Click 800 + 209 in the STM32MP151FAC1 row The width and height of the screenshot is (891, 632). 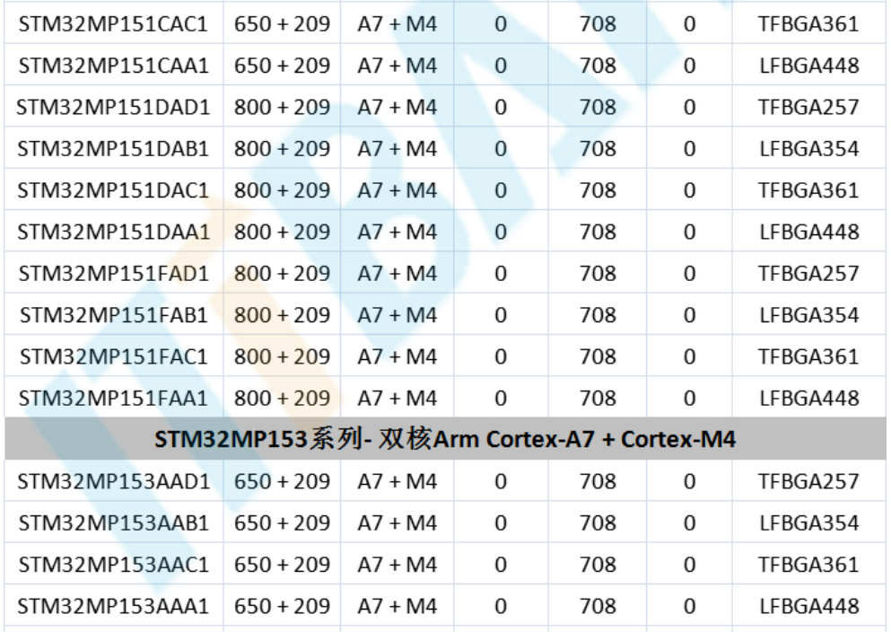click(x=282, y=356)
